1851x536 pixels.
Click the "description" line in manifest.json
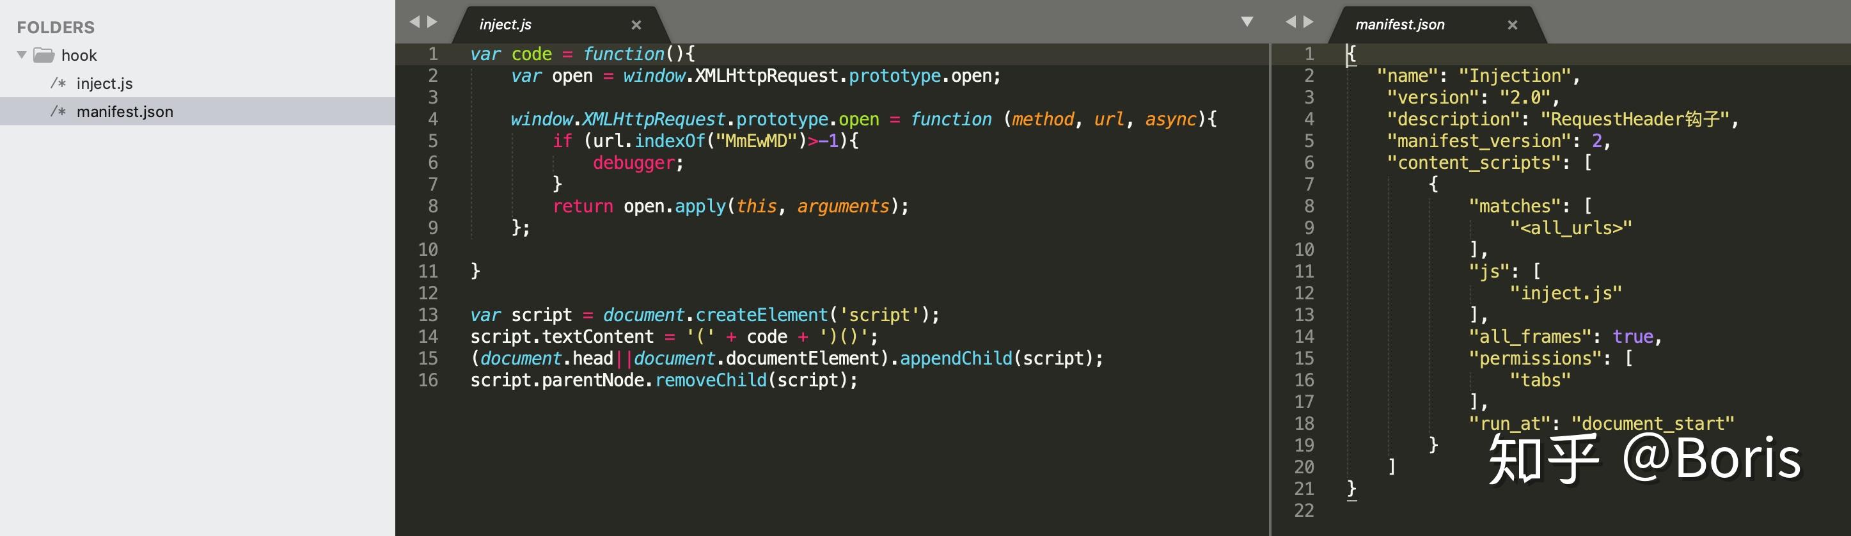click(1563, 119)
